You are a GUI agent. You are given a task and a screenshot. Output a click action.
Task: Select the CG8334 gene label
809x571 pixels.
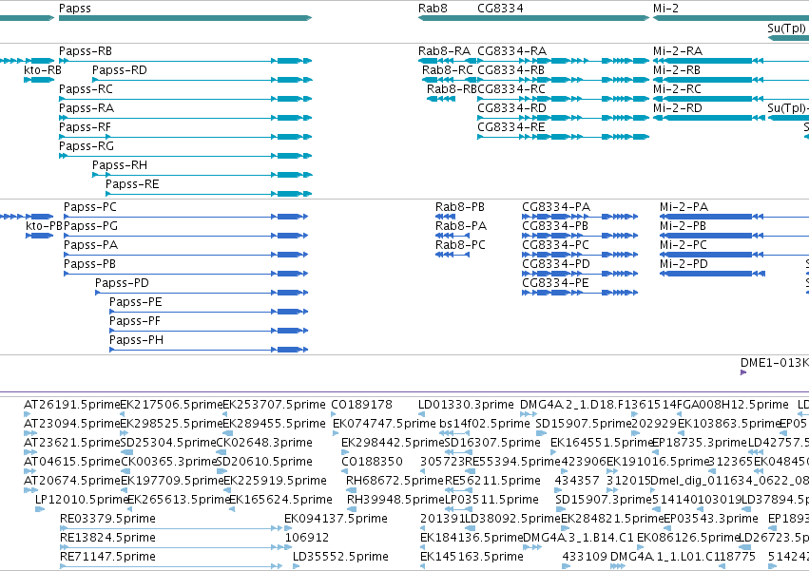point(500,9)
